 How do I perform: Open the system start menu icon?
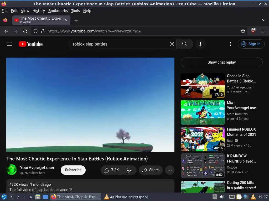point(4,197)
